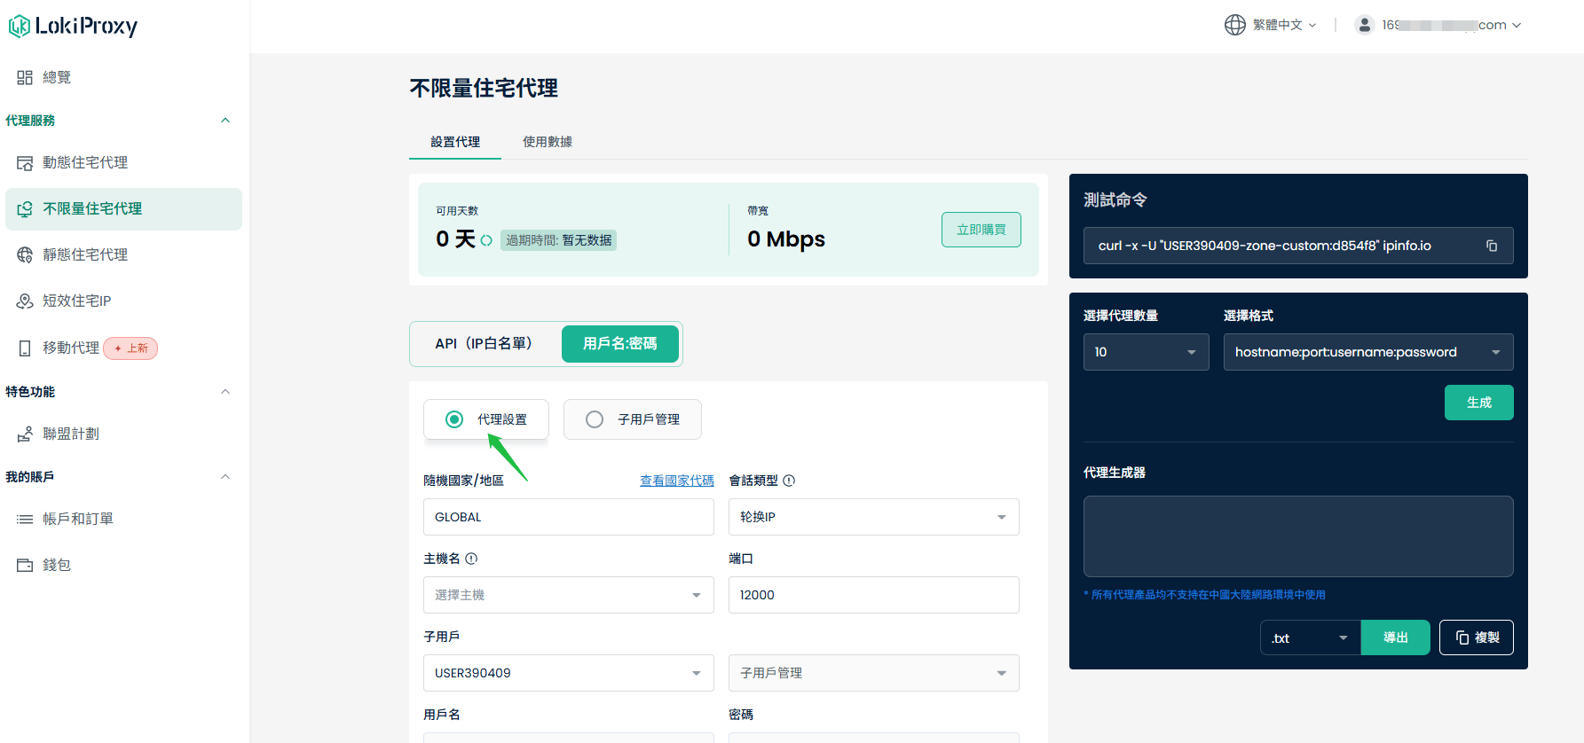Collapse the 我的賬戶 sidebar section
1584x743 pixels.
(225, 477)
